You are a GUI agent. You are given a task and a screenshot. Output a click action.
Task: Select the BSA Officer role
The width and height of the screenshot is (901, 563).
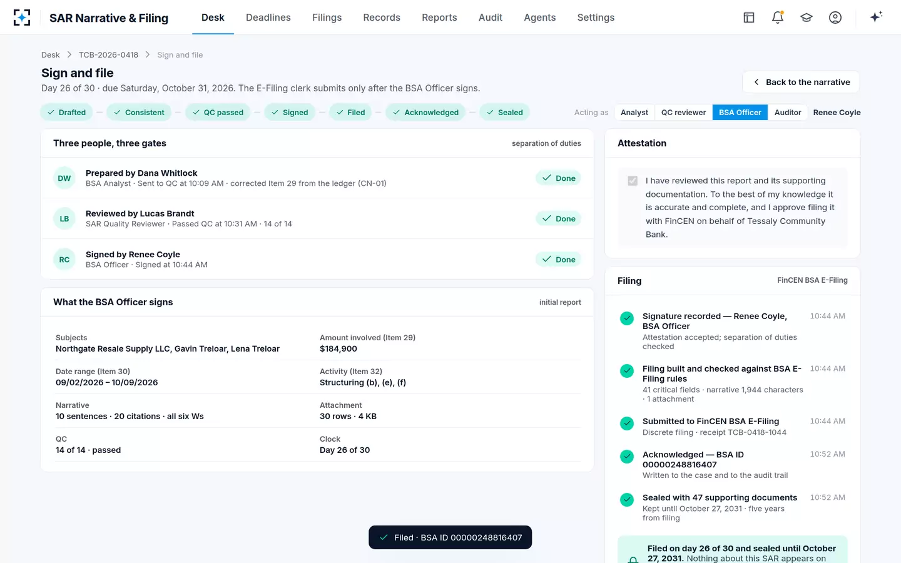coord(740,113)
